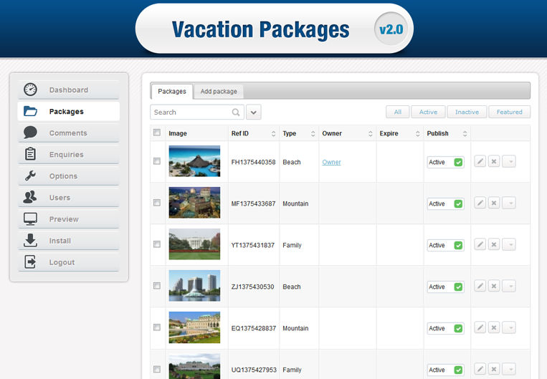The height and width of the screenshot is (379, 547).
Task: Filter packages by Active
Action: (x=428, y=112)
